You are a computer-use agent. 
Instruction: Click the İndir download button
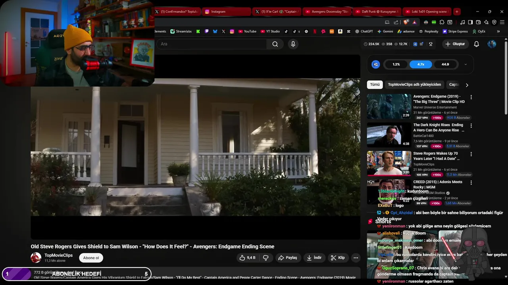[314, 258]
